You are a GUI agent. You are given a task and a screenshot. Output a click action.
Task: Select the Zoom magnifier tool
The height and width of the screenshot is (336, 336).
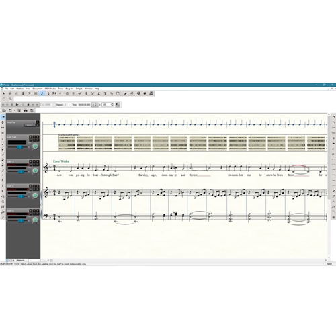click(x=10, y=99)
